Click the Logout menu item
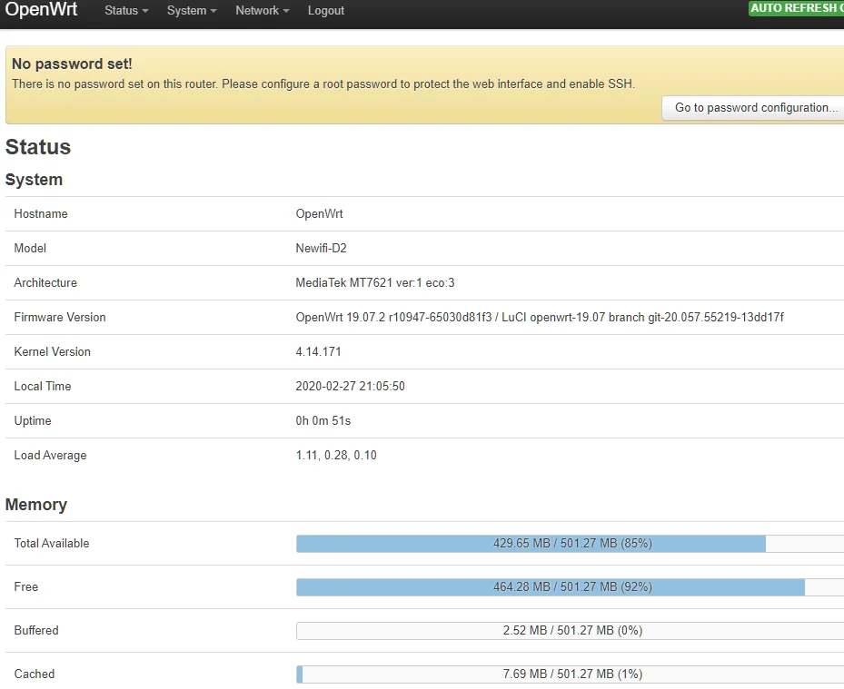This screenshot has width=844, height=689. [325, 11]
